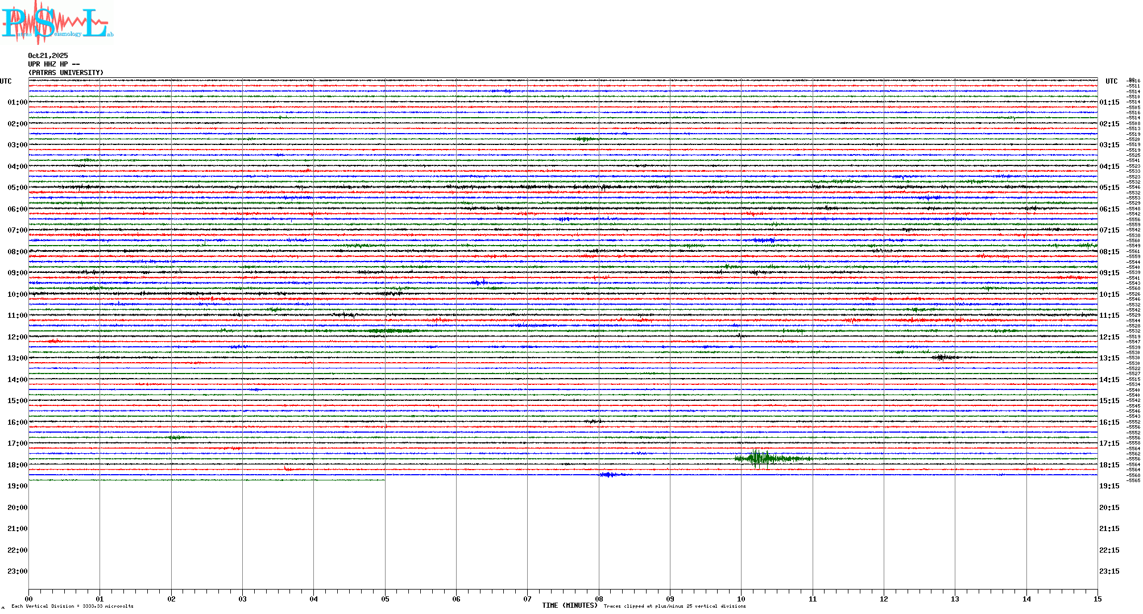Click the 15 minute tick on bottom axis

(1098, 599)
